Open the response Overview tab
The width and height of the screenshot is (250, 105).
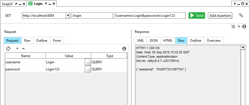[x=214, y=40]
